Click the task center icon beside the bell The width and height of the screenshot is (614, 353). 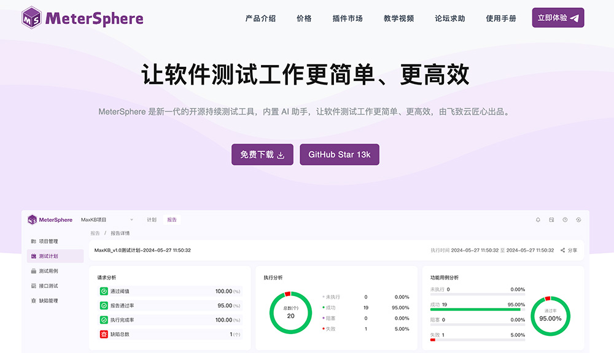(x=551, y=219)
